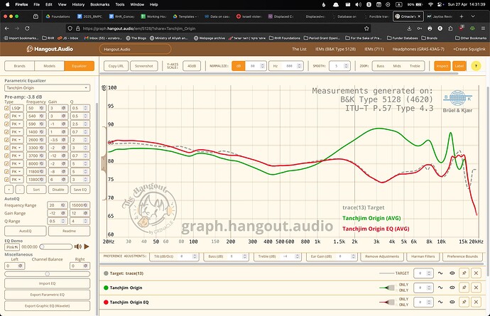Viewport: 490px width, 316px height.
Task: Toggle baseline wave for Tanchjim Origin EQ
Action: coord(440,302)
